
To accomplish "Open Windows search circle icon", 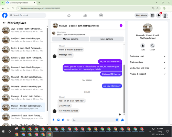I will coord(10,132).
